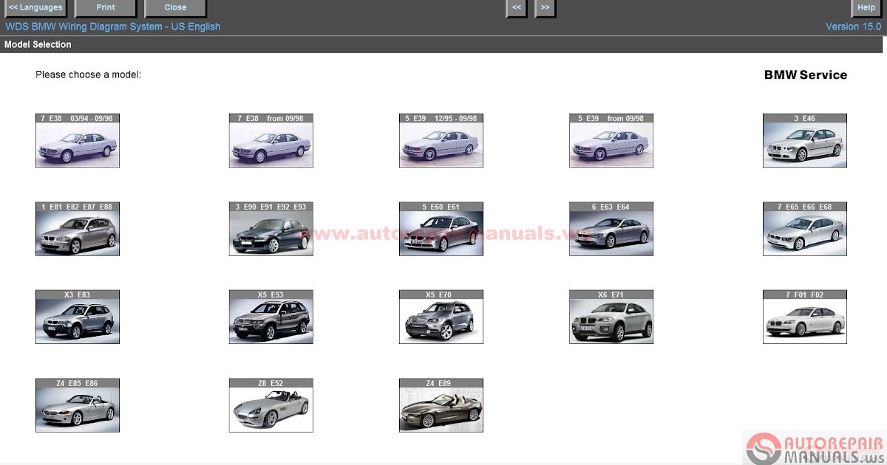Image resolution: width=887 pixels, height=465 pixels.
Task: Choose the X5 E53 SUV thumbnail
Action: point(271,317)
